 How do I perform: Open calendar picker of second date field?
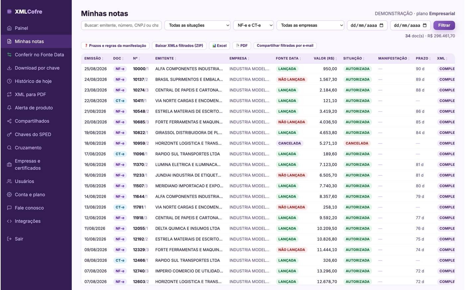(424, 26)
